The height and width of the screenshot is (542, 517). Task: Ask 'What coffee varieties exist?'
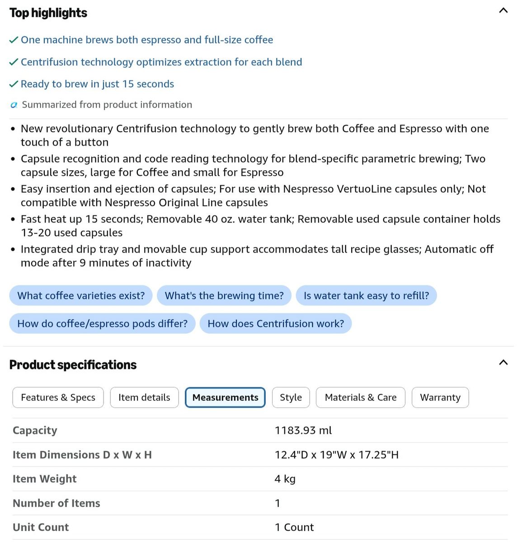click(x=81, y=295)
